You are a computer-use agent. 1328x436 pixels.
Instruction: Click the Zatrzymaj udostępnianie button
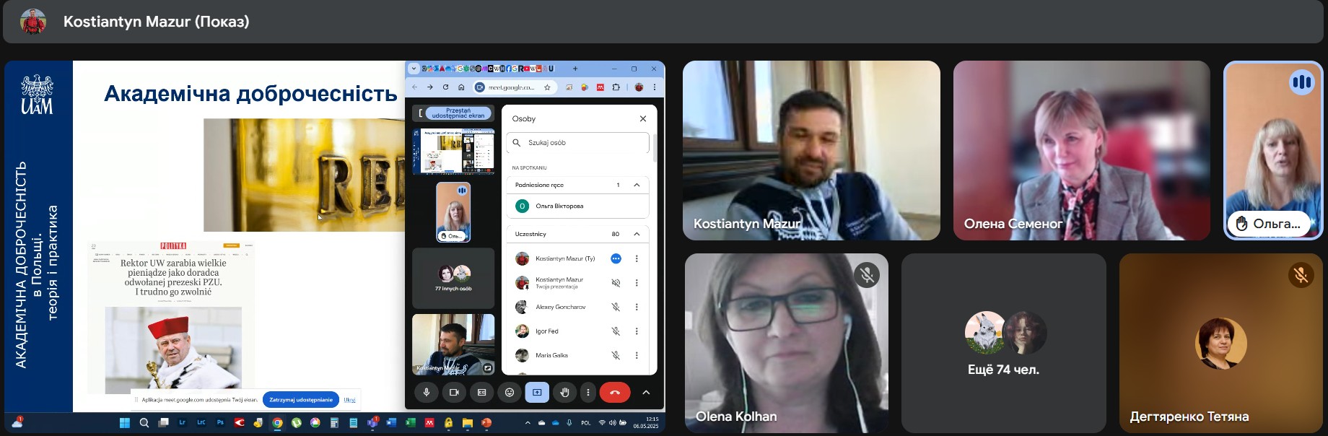click(x=301, y=399)
